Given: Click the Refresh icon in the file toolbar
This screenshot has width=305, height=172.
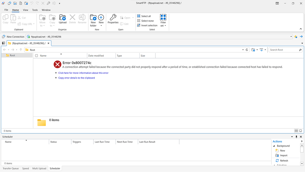Looking at the screenshot, I should [247, 50].
